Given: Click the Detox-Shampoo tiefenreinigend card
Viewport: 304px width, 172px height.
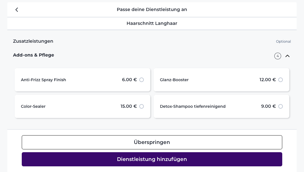Looking at the screenshot, I should [x=222, y=106].
